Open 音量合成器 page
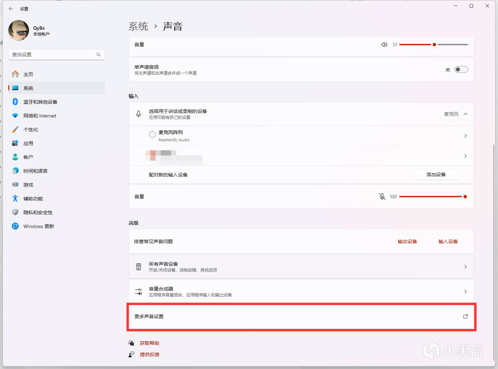 pos(302,292)
